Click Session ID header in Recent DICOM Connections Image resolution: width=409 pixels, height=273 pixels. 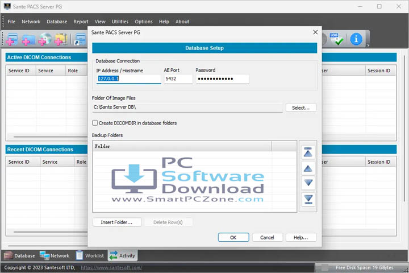(380, 162)
